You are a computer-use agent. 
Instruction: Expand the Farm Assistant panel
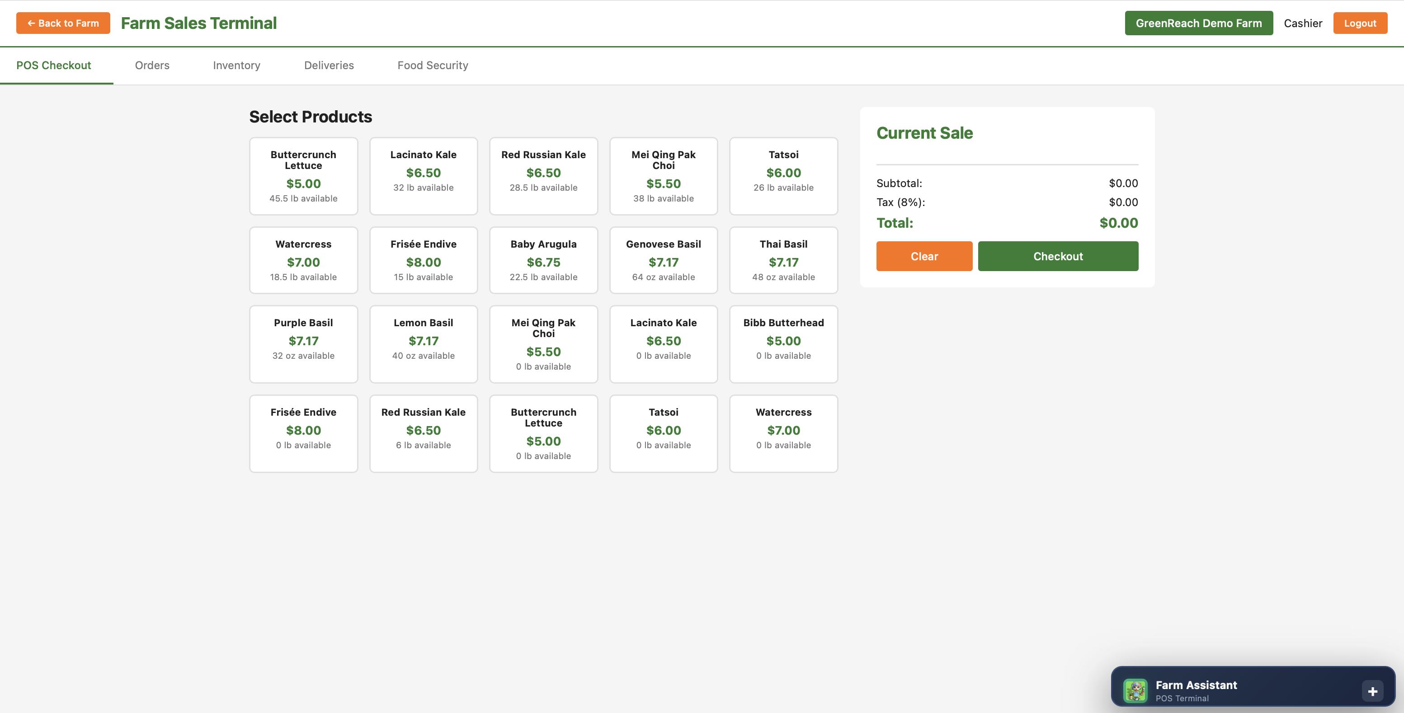point(1372,691)
